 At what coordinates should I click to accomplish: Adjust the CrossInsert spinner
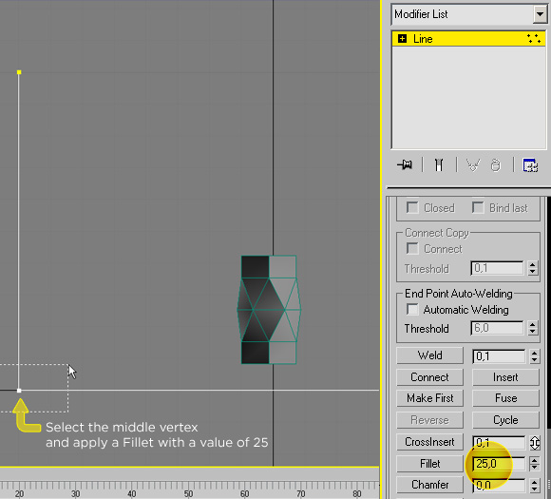click(535, 443)
